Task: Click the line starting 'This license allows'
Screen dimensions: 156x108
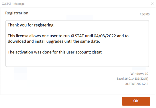Action: coord(68,36)
